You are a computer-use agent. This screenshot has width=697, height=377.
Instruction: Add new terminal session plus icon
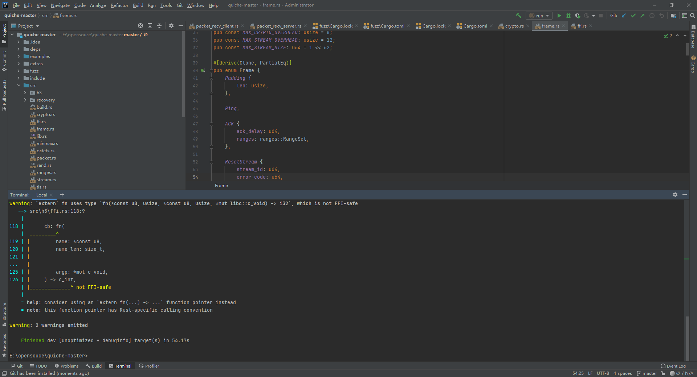coord(62,195)
